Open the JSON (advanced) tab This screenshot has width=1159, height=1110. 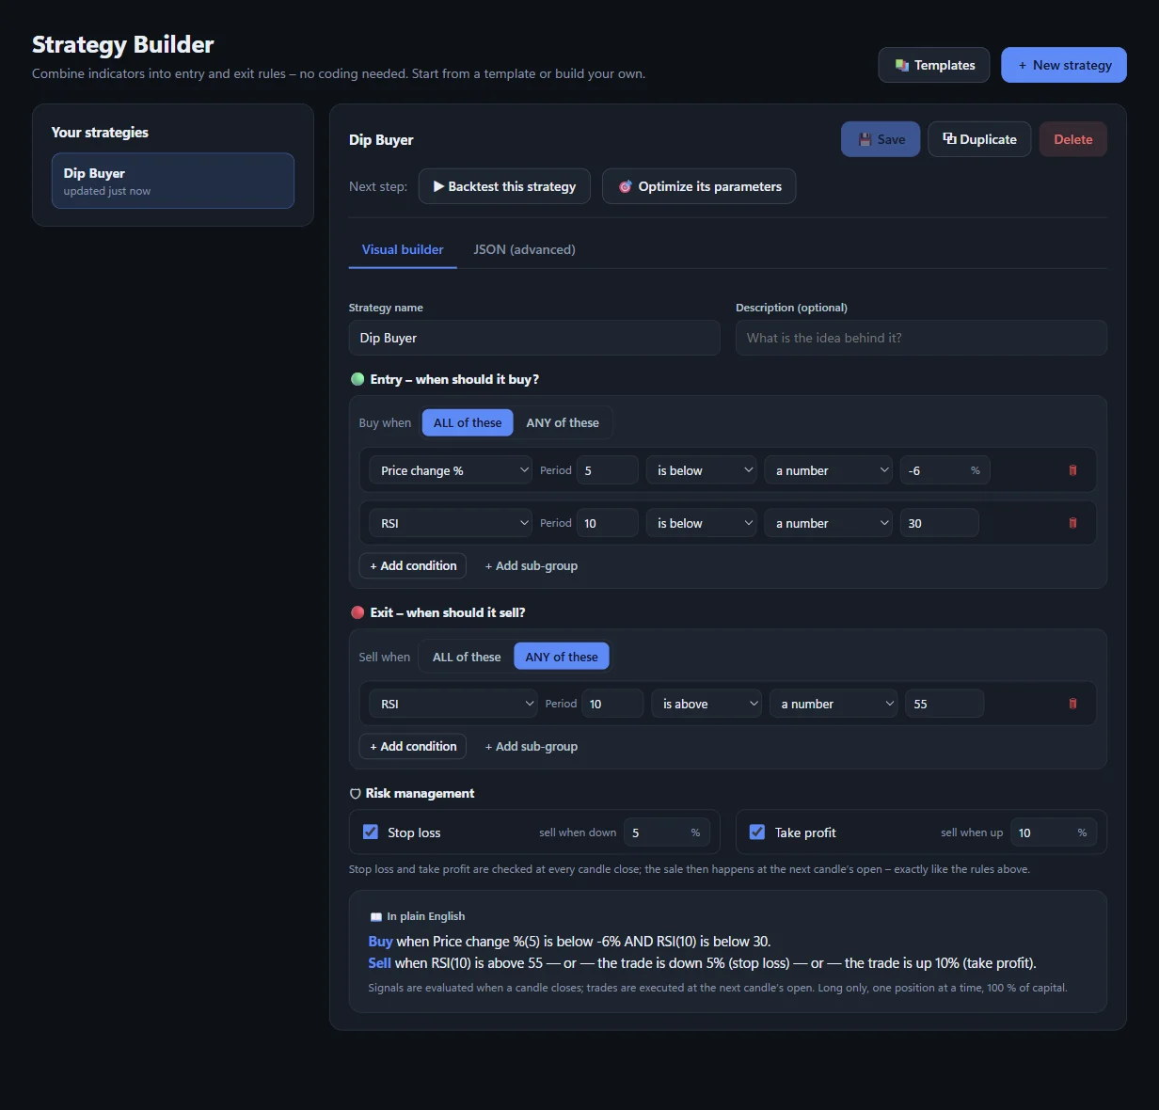524,249
